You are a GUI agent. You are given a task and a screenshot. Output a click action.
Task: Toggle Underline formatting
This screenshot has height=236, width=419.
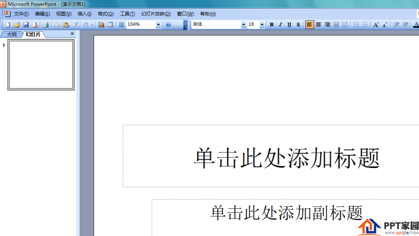[289, 25]
